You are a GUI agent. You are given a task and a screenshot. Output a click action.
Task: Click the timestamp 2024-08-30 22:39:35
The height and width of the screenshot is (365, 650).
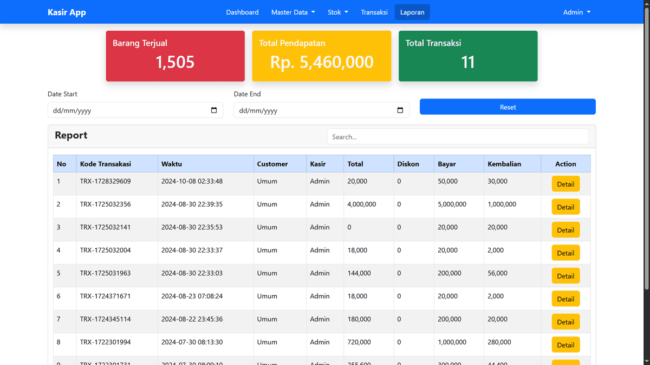(192, 204)
